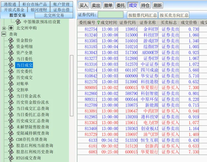Open the 证券出借 tab
This screenshot has height=162, width=207.
click(x=61, y=10)
